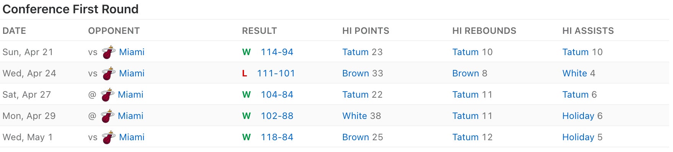
Task: Open Brown's profile from 33-point game
Action: coord(355,73)
